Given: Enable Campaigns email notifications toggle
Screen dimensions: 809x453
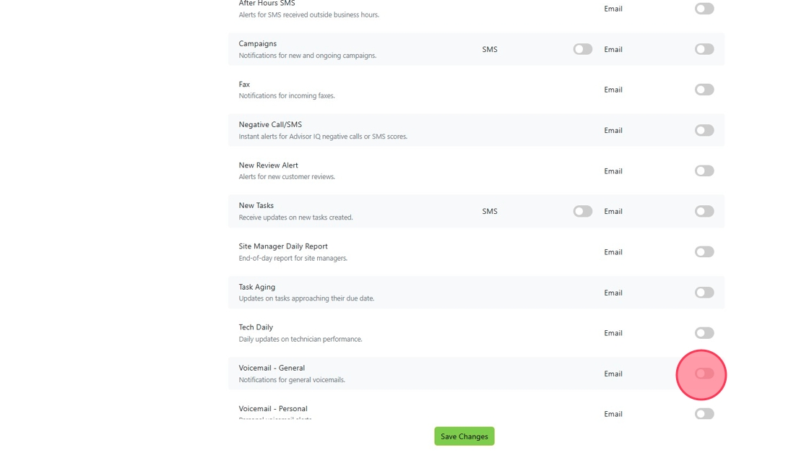Looking at the screenshot, I should 704,49.
